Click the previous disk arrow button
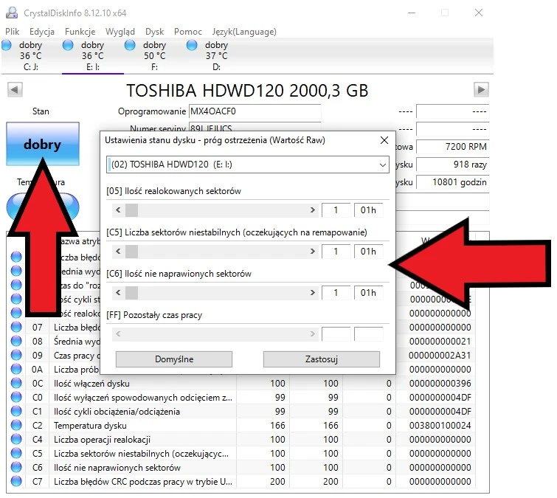Screen dimensions: 557x498 click(14, 90)
